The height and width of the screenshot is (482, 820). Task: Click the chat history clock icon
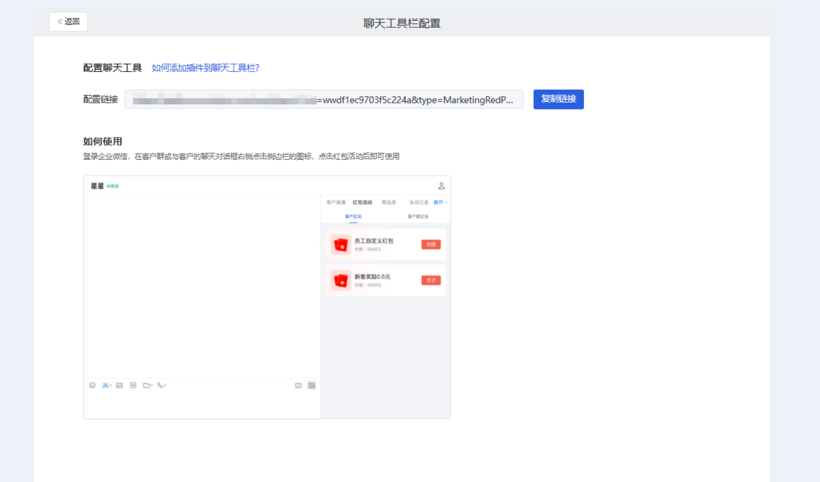point(298,385)
